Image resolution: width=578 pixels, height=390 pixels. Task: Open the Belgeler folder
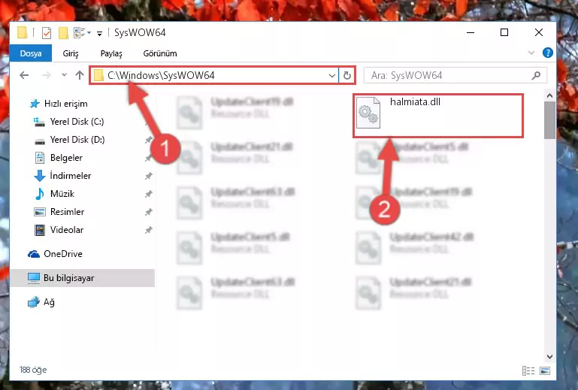[x=58, y=158]
